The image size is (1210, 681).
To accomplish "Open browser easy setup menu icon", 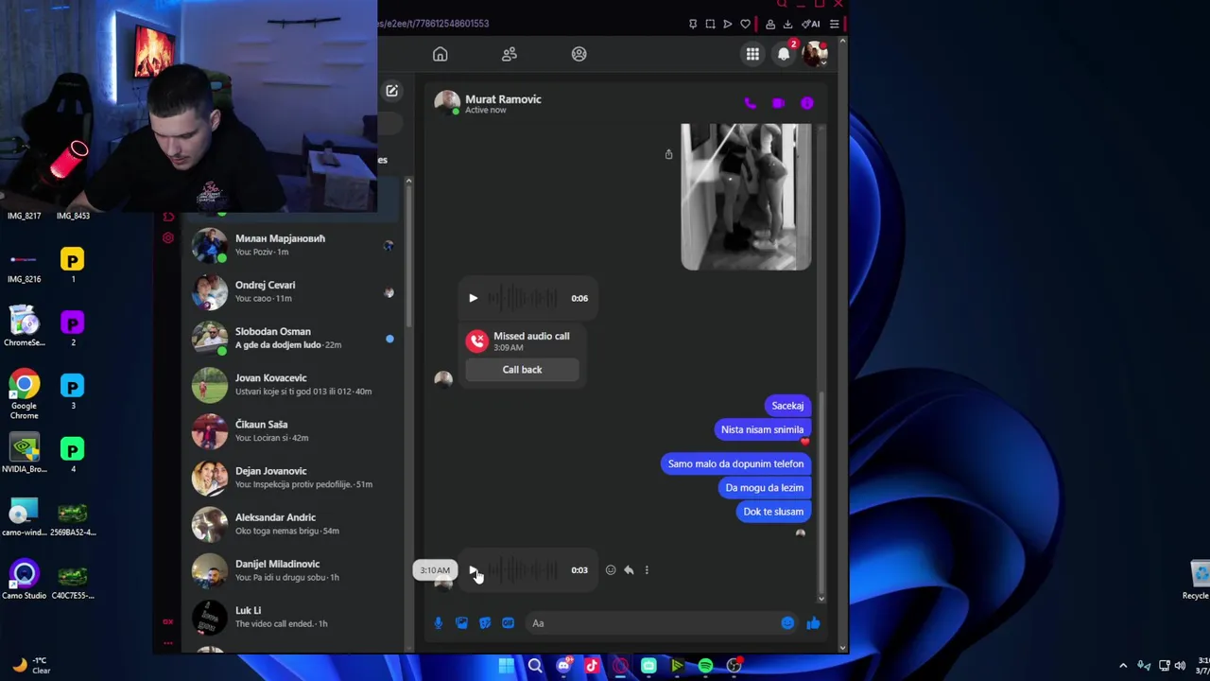I will (x=834, y=24).
